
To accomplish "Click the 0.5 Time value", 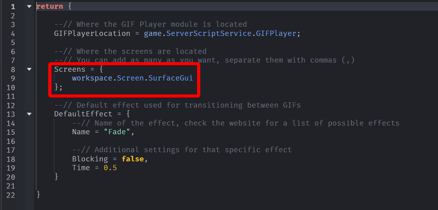I will point(110,168).
